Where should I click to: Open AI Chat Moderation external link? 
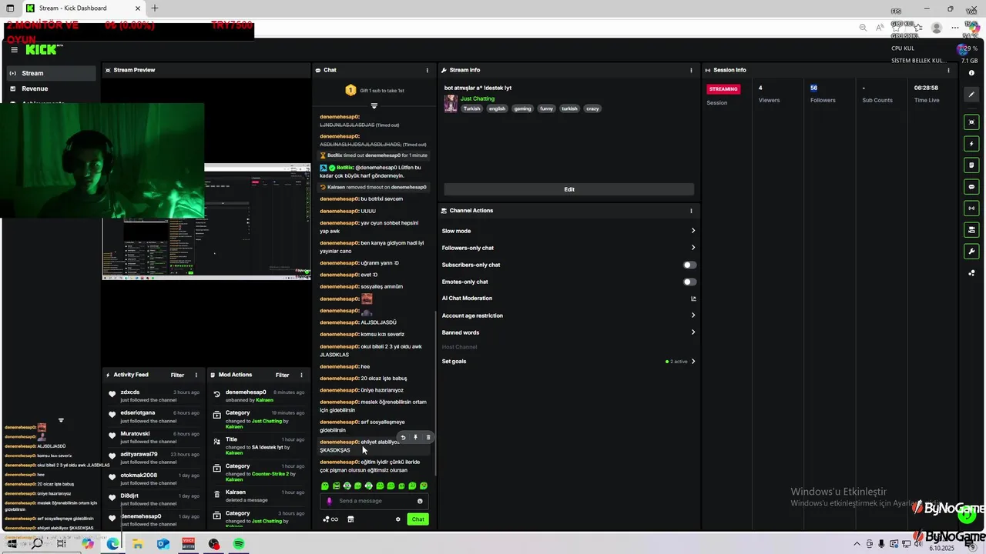click(x=693, y=299)
